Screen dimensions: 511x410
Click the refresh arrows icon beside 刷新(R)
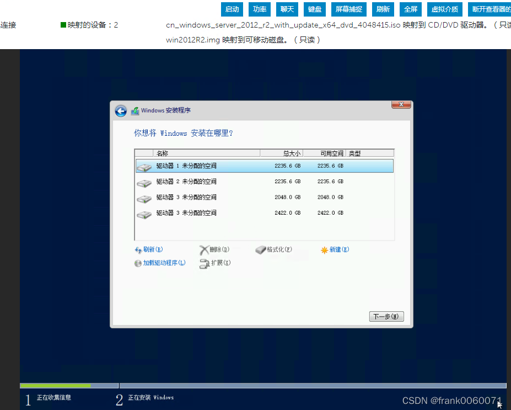[x=138, y=250]
